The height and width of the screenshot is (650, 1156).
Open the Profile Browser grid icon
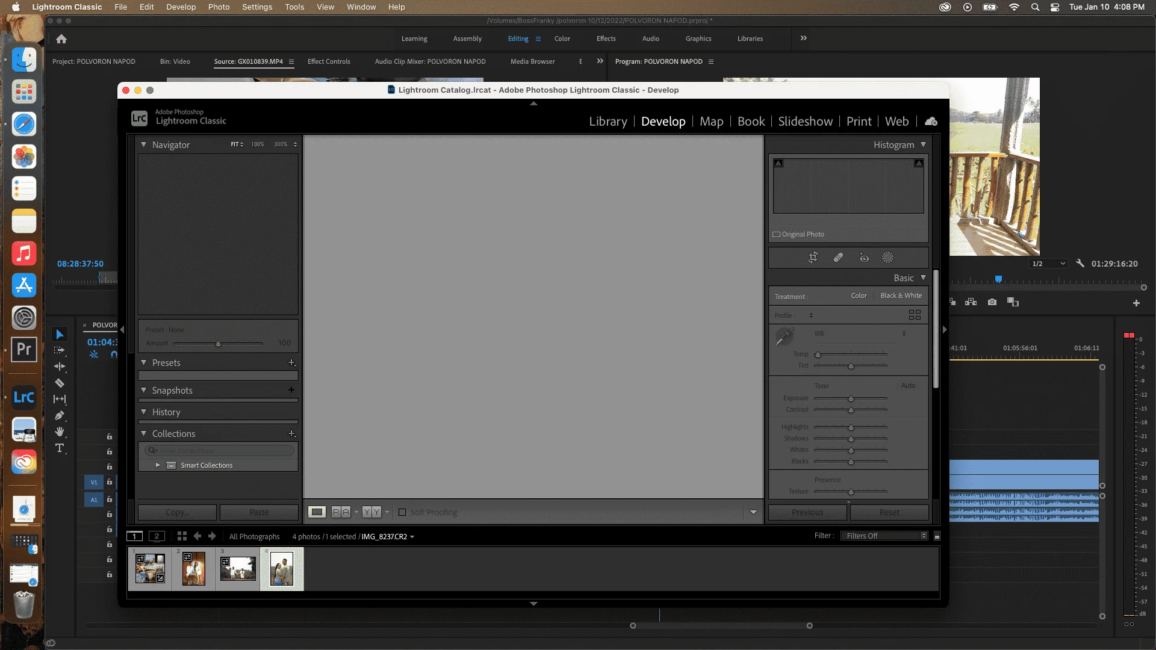(915, 315)
